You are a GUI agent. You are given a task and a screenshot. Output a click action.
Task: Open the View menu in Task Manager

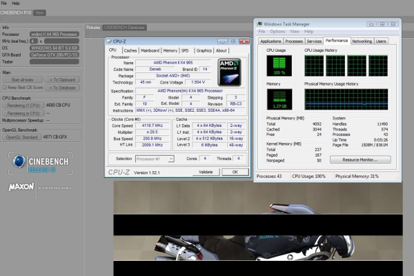coord(295,32)
